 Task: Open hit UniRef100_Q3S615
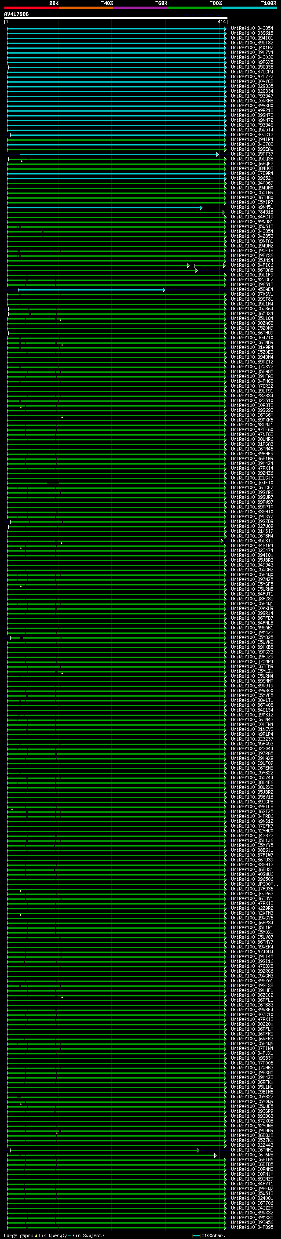(x=252, y=33)
